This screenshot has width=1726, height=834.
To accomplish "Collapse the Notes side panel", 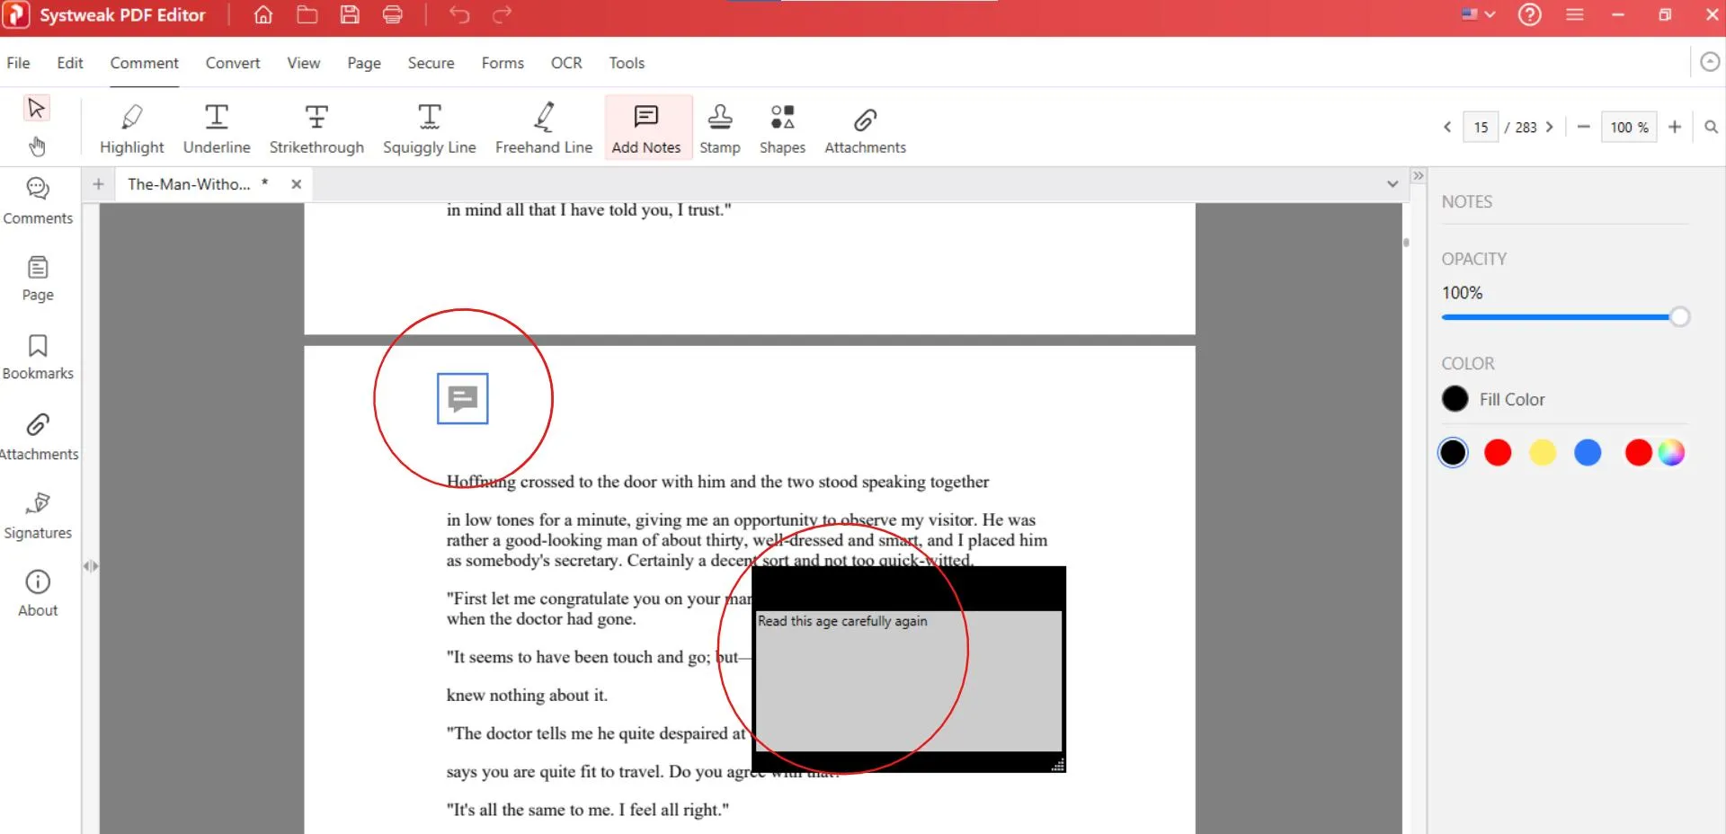I will [x=1419, y=175].
